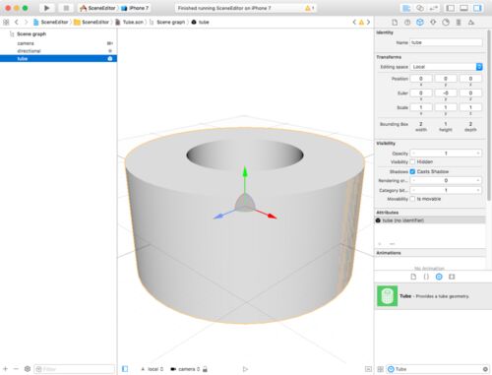Screen dimensions: 492x375
Task: Toggle scene graph view sidebar icon
Action: [125, 369]
